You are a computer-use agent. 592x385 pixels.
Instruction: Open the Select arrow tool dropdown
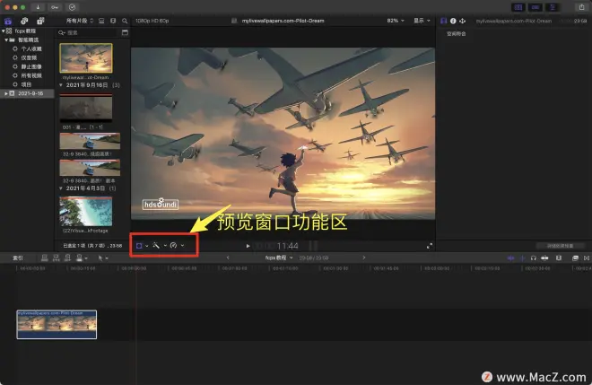(x=102, y=258)
